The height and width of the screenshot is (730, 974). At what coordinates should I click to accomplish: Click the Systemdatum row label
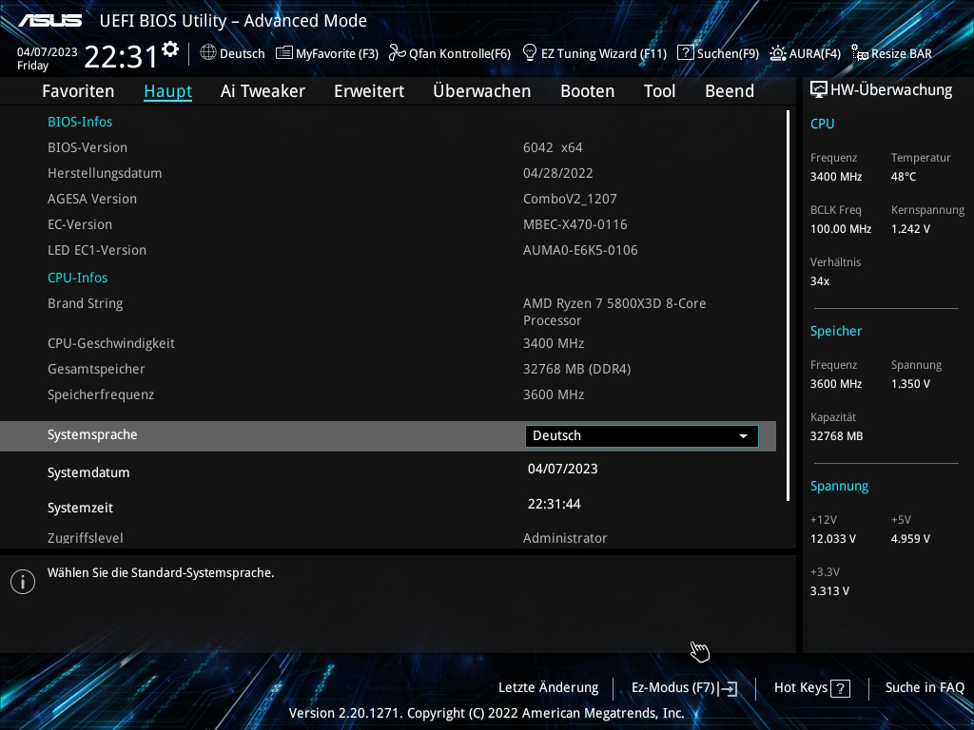pos(88,473)
